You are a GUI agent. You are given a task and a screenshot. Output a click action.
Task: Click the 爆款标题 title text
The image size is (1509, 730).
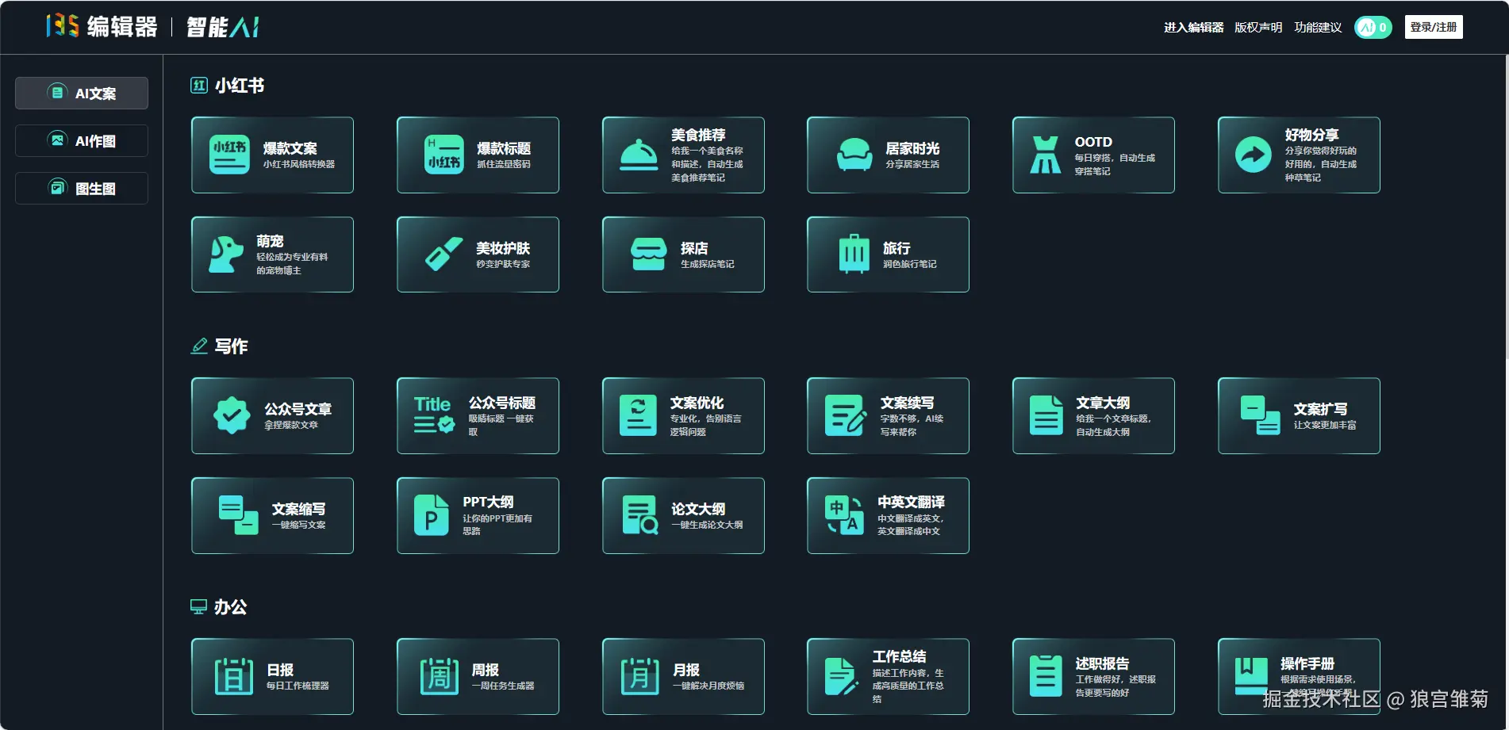pos(504,148)
